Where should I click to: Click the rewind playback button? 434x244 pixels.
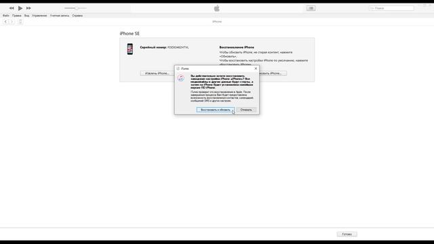click(12, 8)
